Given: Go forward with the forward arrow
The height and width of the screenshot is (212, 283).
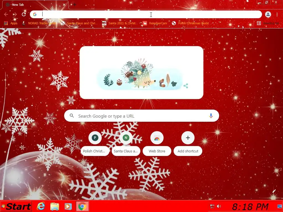Looking at the screenshot, I should [x=15, y=14].
